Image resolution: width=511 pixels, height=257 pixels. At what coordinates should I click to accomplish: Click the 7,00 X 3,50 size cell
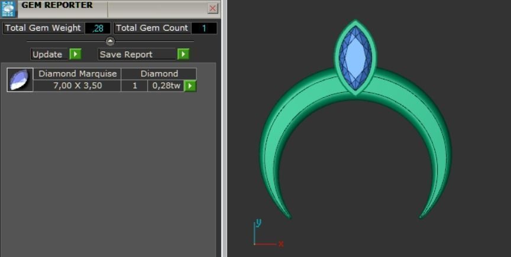[77, 86]
